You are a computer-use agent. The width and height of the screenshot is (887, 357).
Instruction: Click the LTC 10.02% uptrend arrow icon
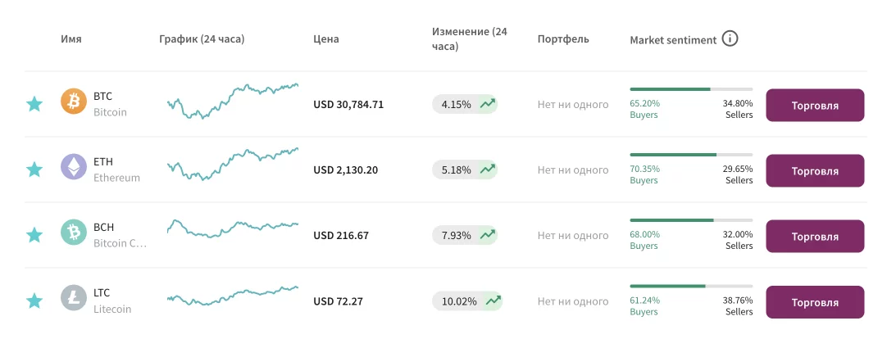493,301
